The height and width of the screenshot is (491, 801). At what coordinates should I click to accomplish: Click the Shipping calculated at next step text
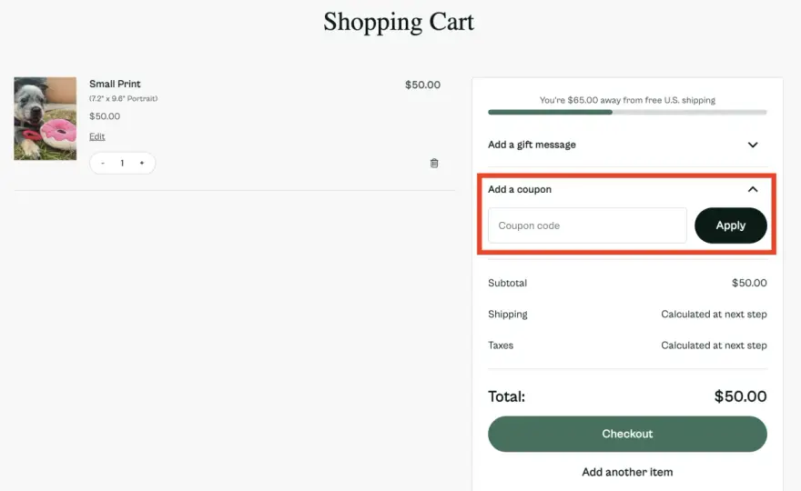(x=714, y=315)
